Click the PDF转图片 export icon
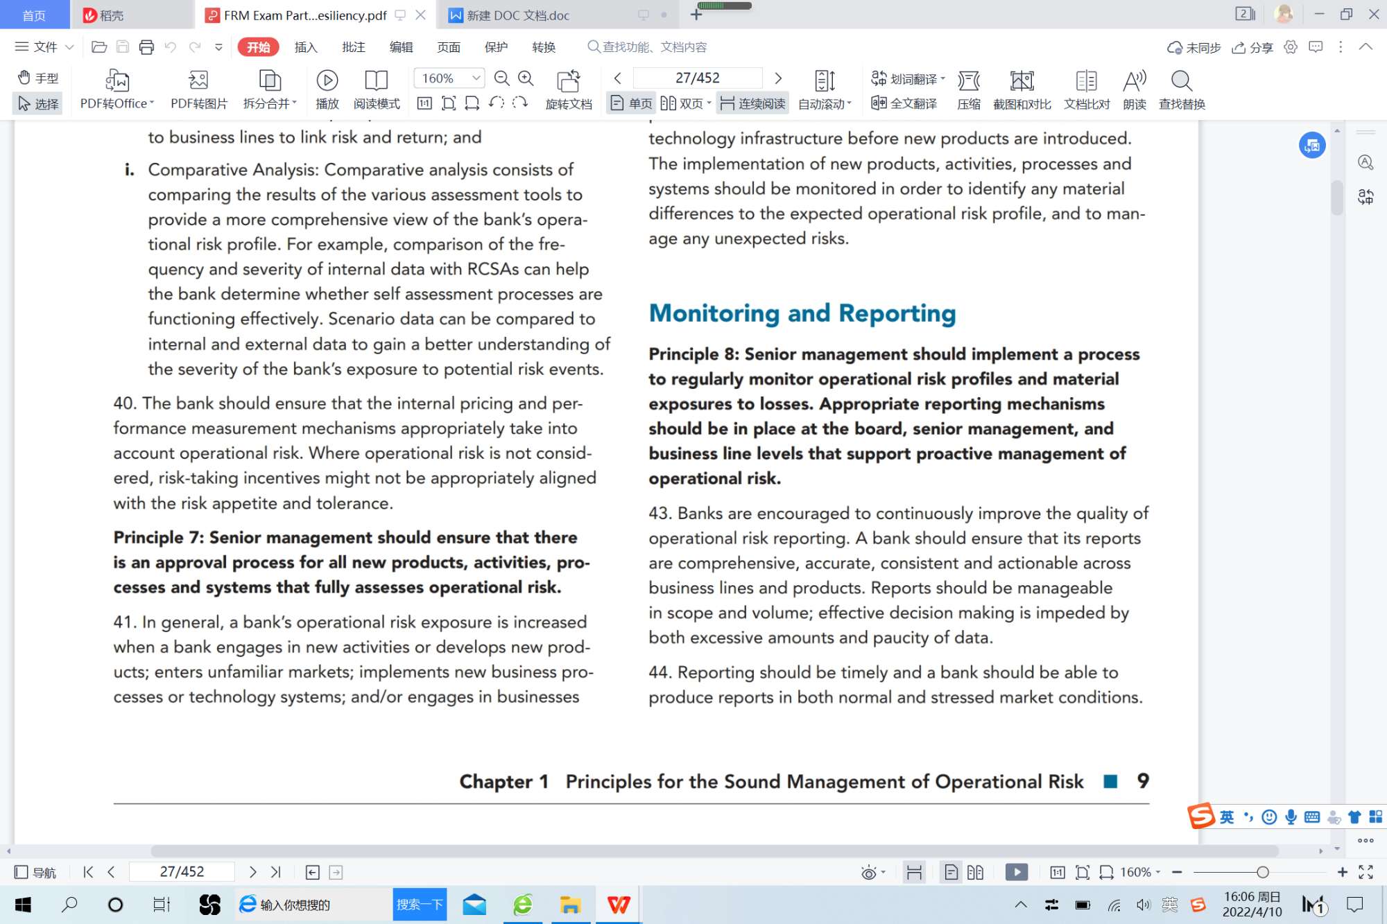 [198, 81]
